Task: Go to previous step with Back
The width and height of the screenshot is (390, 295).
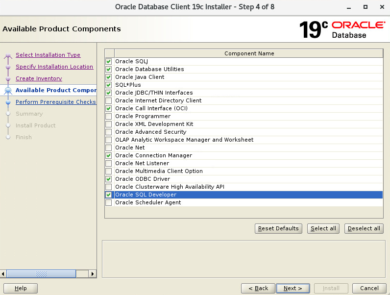Action: pyautogui.click(x=258, y=288)
